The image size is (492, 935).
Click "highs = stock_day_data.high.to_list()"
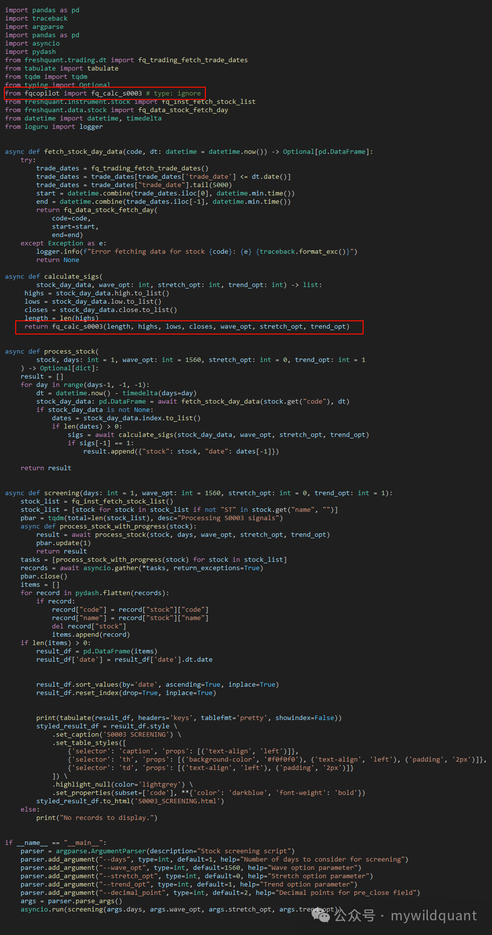click(97, 293)
